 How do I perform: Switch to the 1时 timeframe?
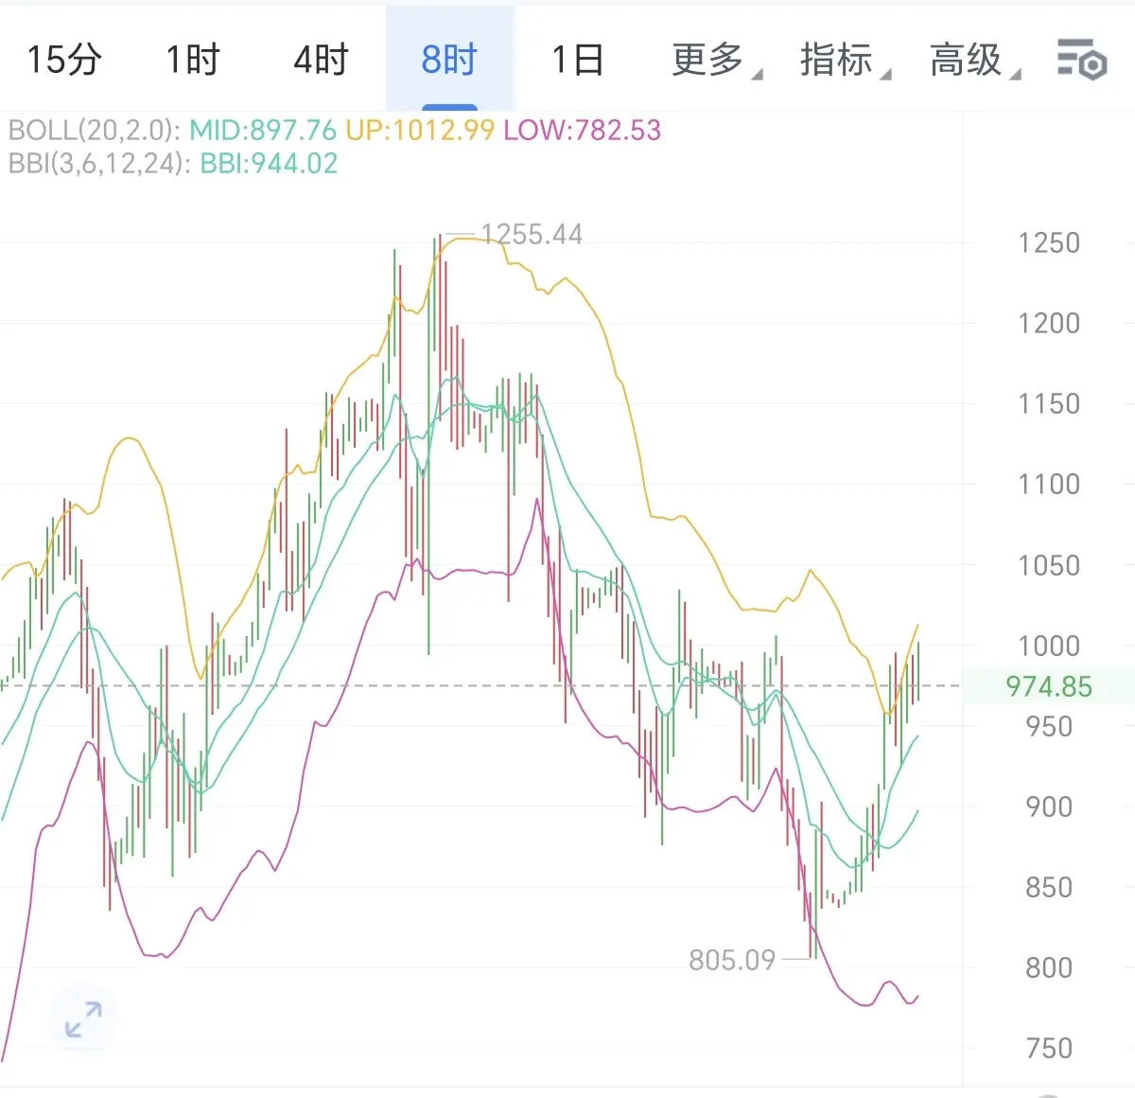(x=193, y=60)
